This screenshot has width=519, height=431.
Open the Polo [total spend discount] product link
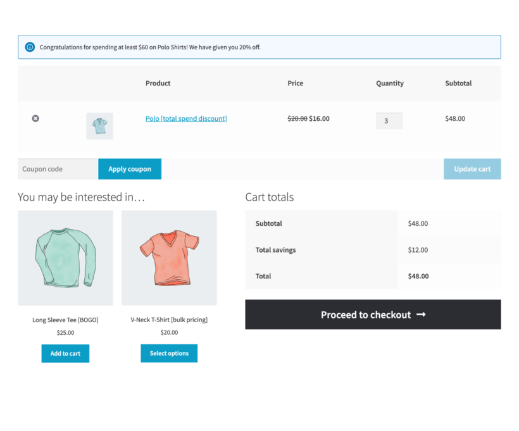[186, 118]
